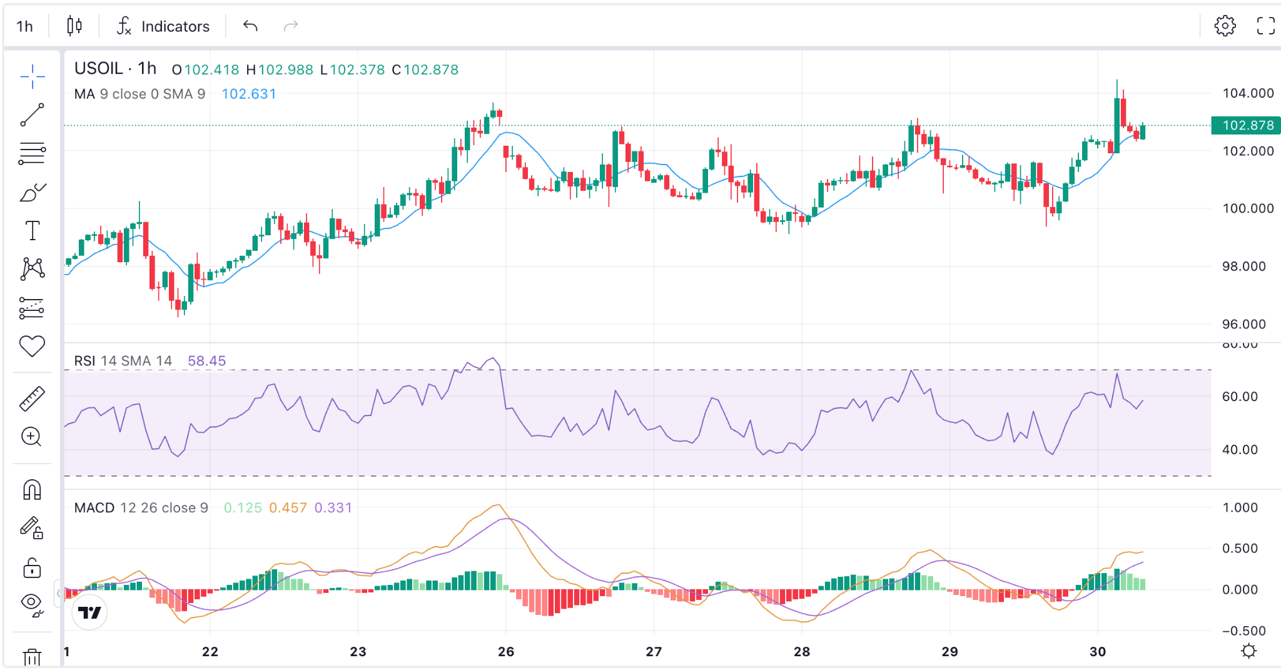Select the text annotation tool

[x=33, y=231]
